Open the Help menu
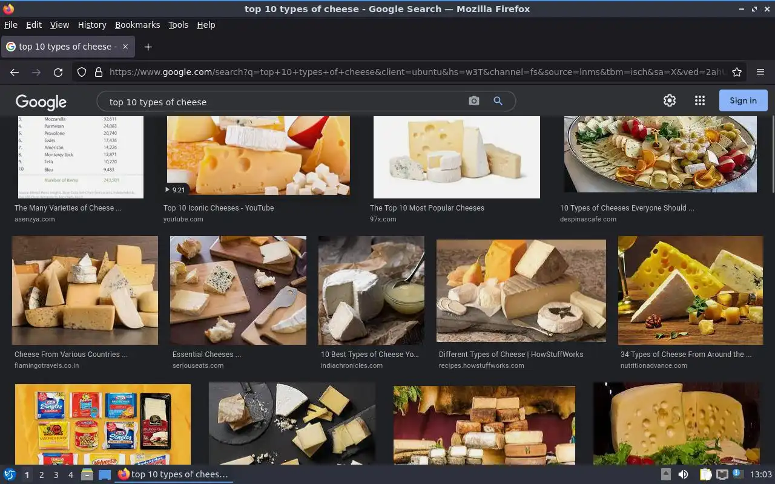Viewport: 775px width, 484px height. pyautogui.click(x=206, y=25)
